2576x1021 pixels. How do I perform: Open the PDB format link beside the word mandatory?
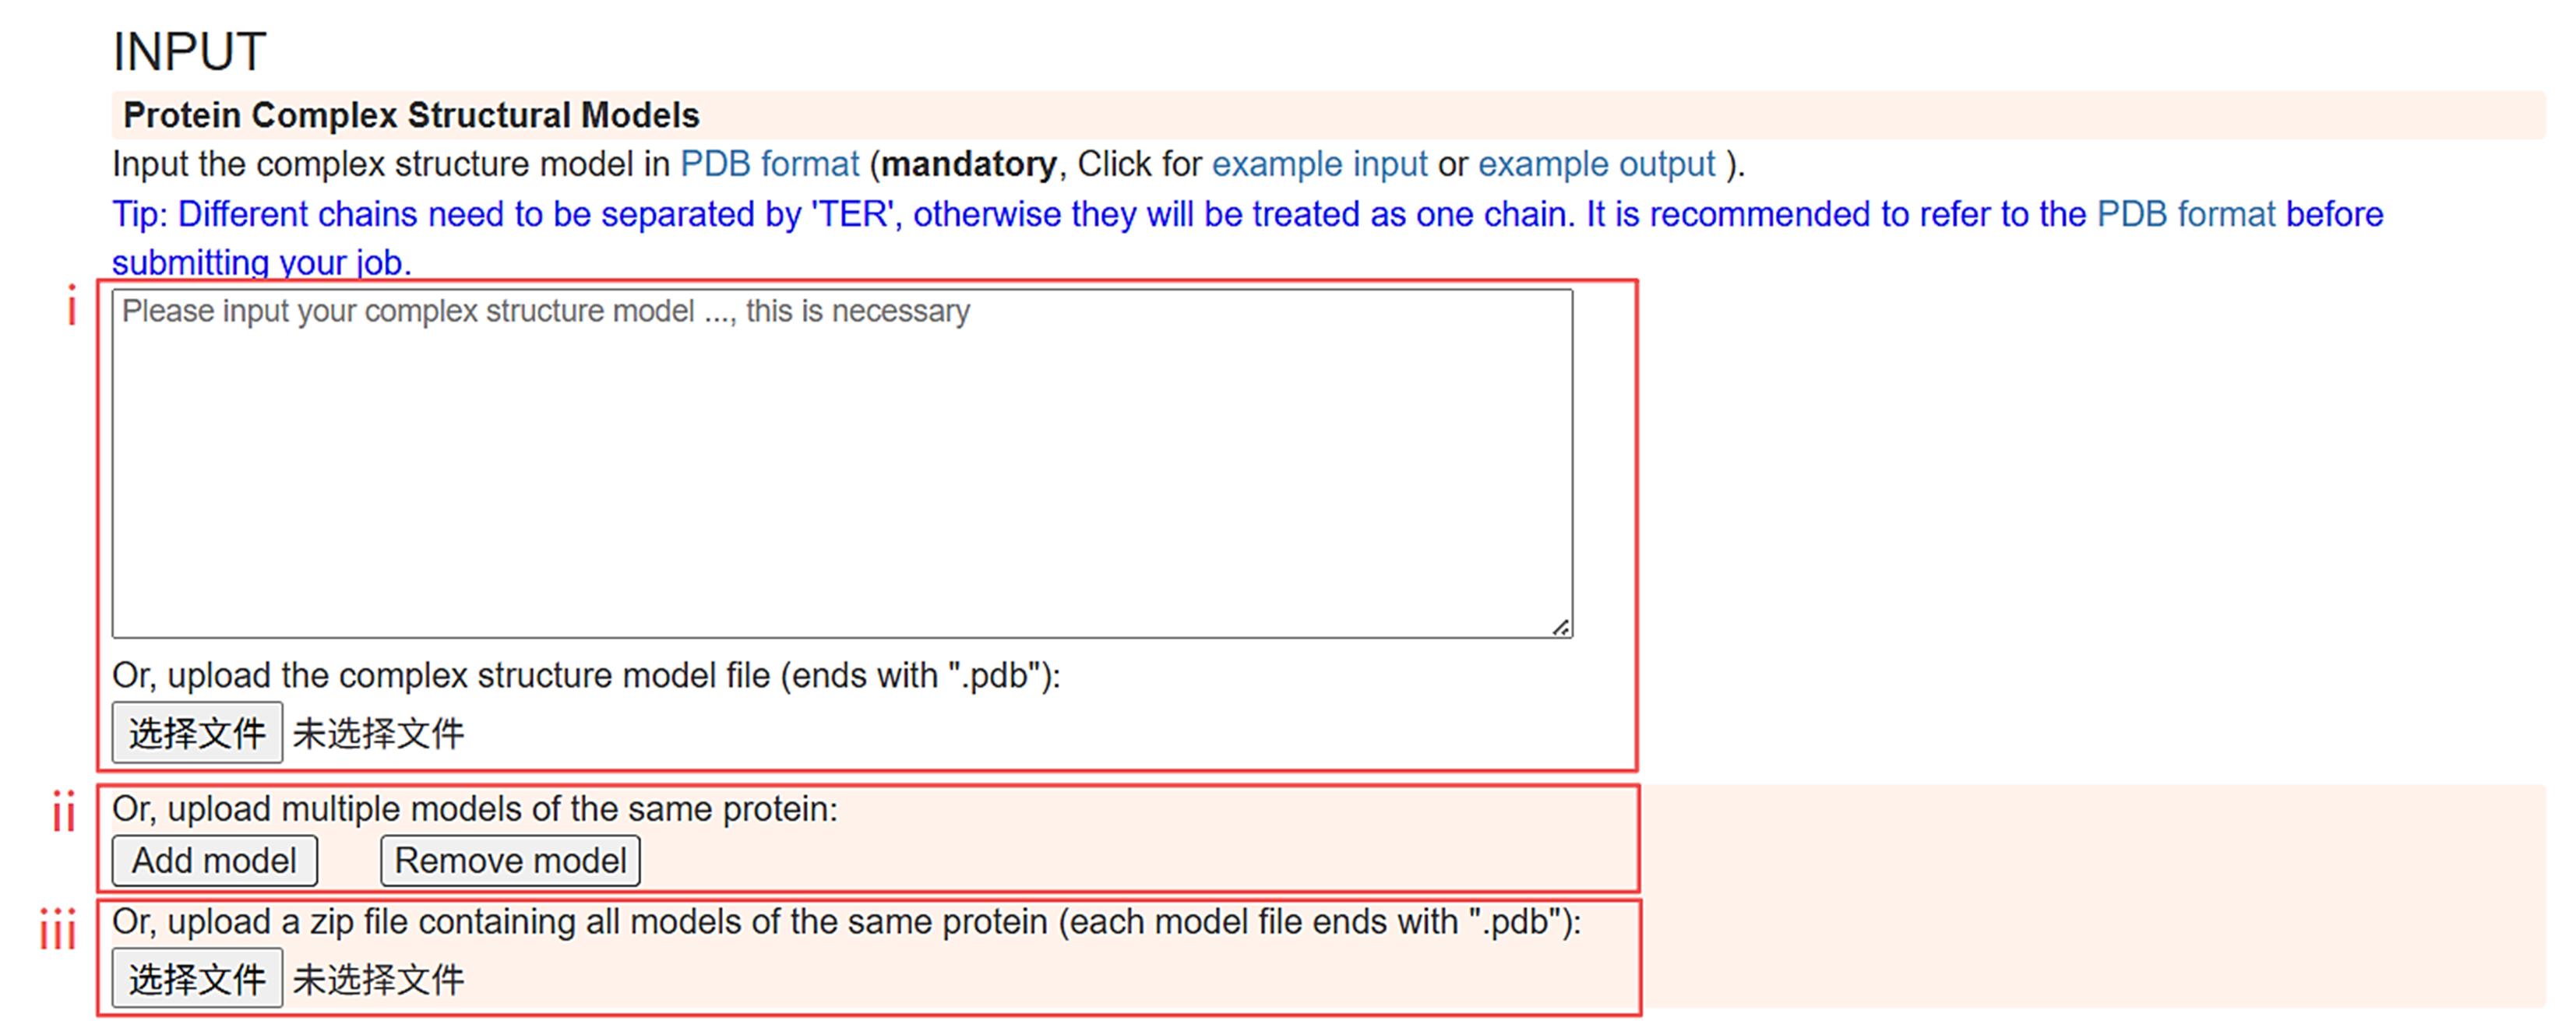[x=769, y=164]
